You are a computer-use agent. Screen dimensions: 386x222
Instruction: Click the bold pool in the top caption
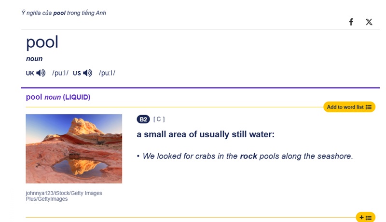coord(59,13)
